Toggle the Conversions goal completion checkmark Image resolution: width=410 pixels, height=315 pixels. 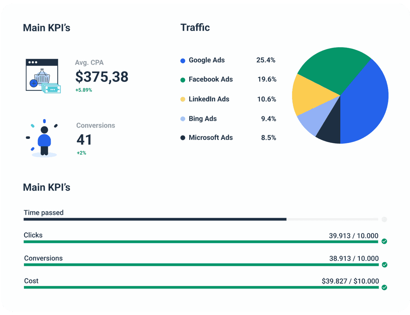click(x=384, y=264)
